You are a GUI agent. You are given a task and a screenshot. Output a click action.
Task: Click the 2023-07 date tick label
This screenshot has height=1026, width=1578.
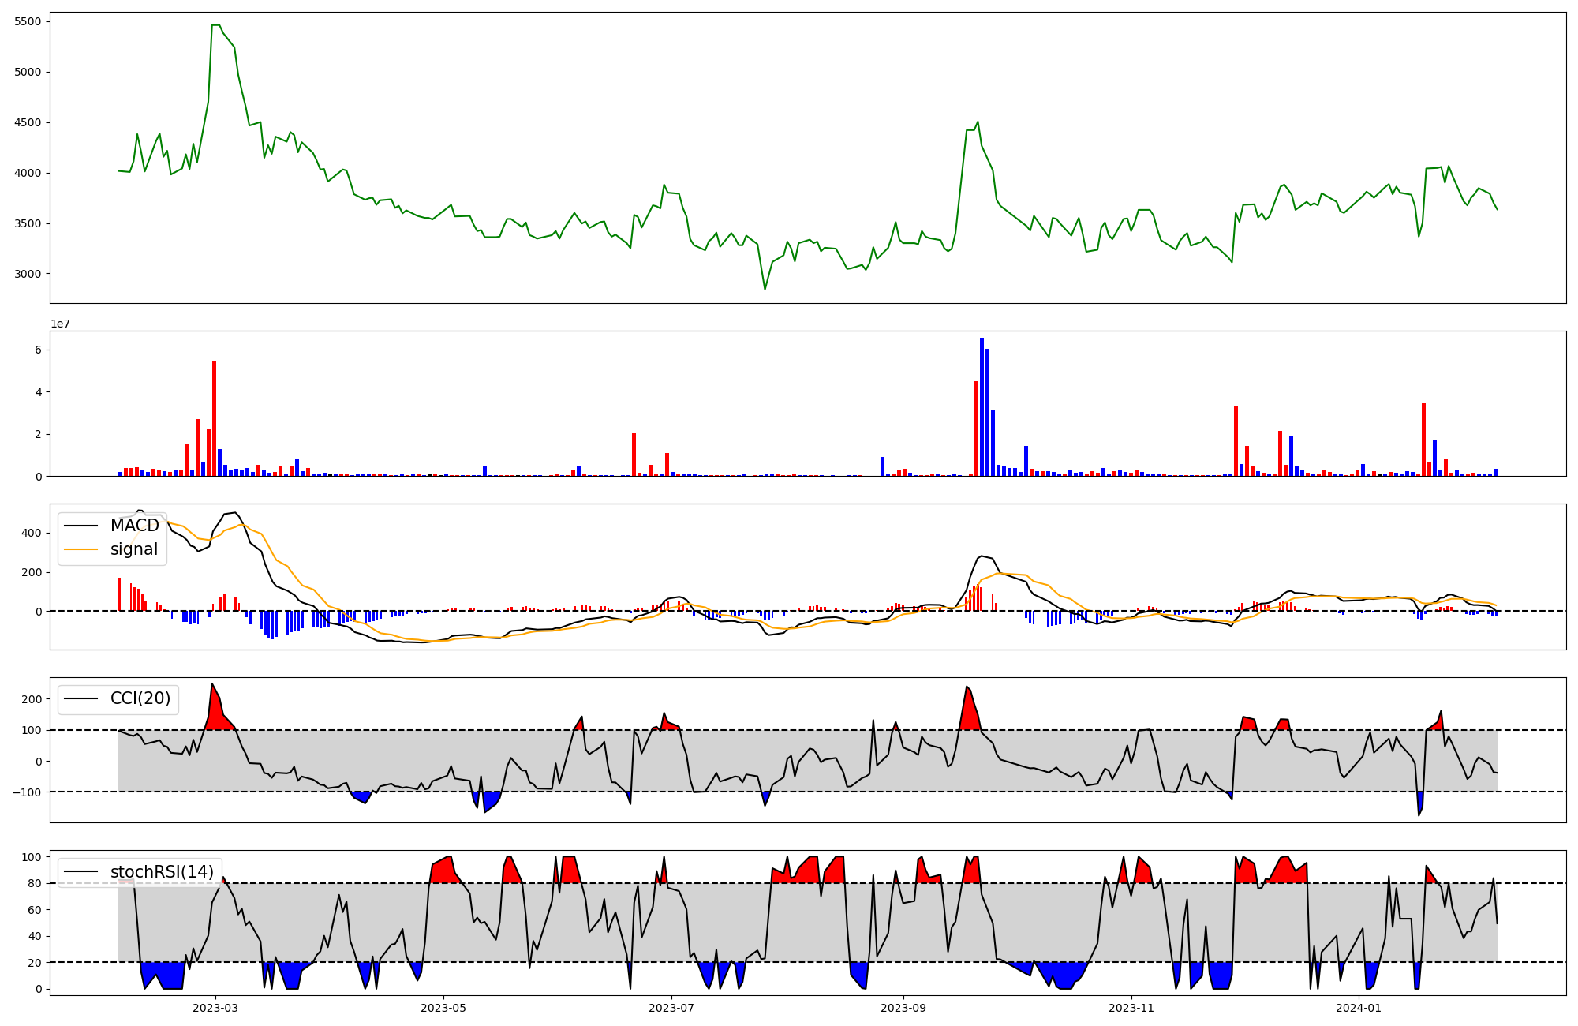[671, 1008]
